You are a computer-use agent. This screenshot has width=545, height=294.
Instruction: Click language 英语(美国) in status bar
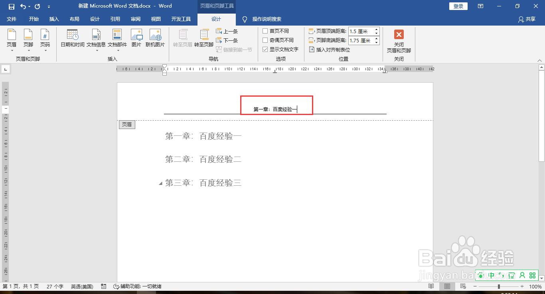(82, 286)
